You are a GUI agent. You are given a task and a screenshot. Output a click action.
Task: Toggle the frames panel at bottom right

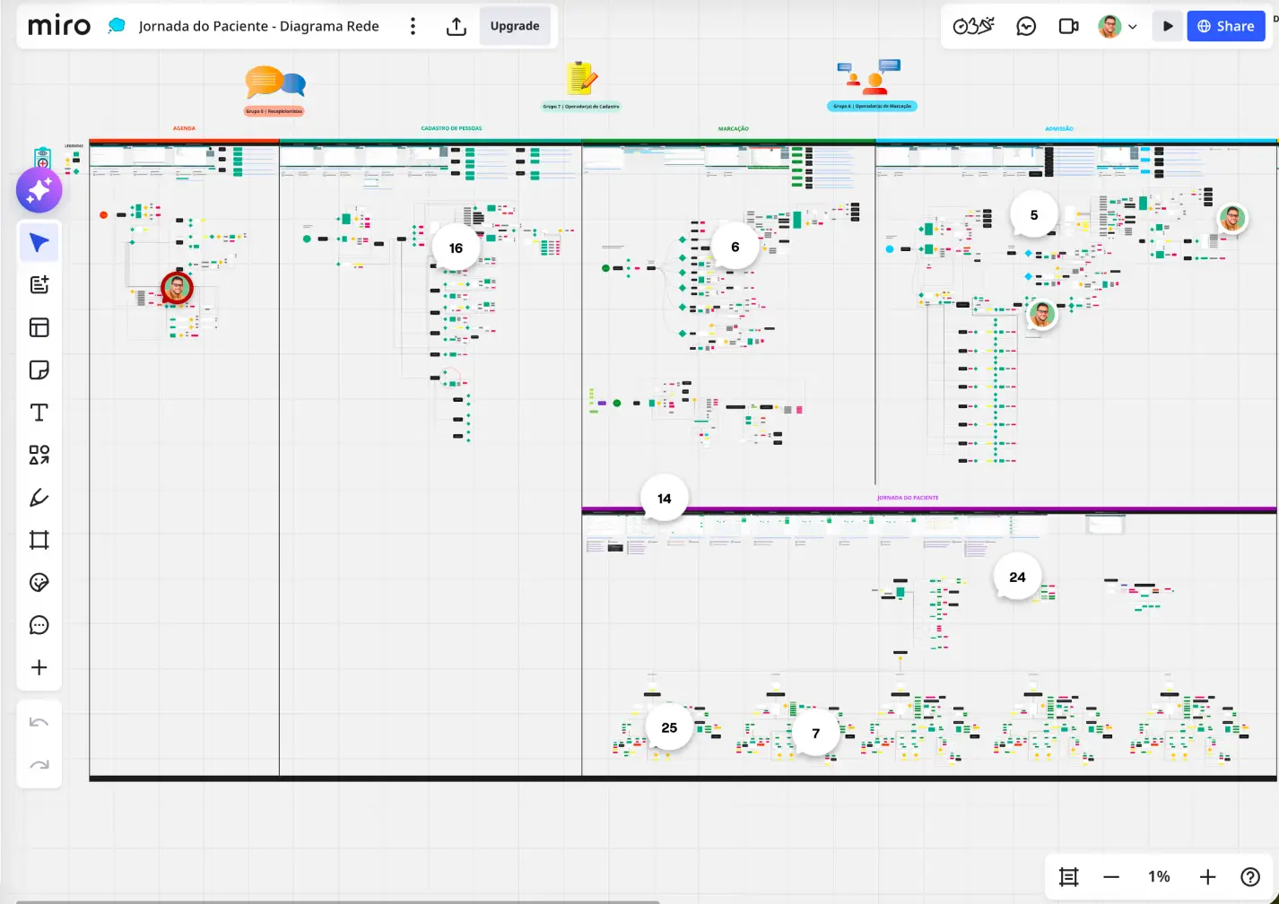coord(1068,876)
